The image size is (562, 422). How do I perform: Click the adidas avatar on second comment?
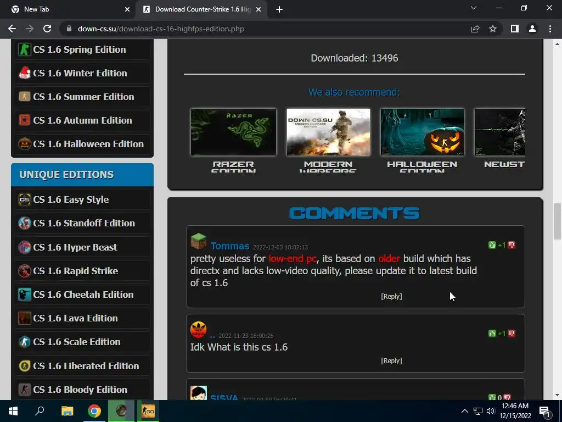(x=199, y=330)
